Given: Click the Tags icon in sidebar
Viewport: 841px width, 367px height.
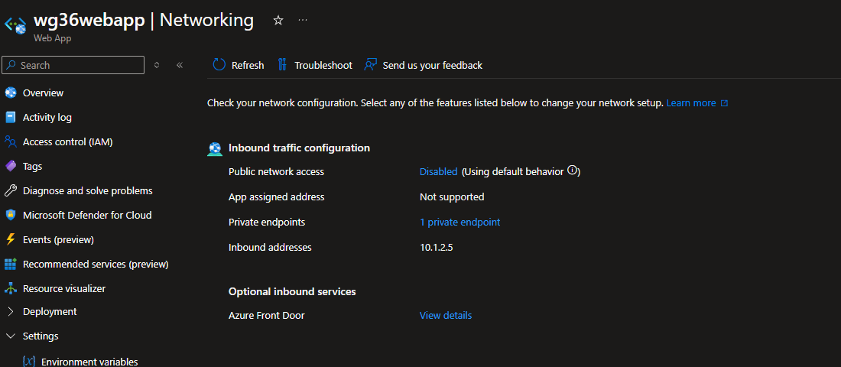Looking at the screenshot, I should coord(11,166).
